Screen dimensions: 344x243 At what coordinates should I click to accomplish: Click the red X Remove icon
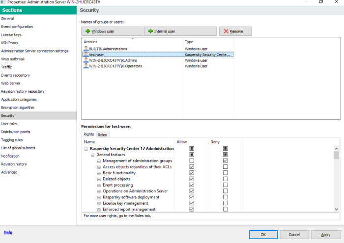tap(226, 31)
